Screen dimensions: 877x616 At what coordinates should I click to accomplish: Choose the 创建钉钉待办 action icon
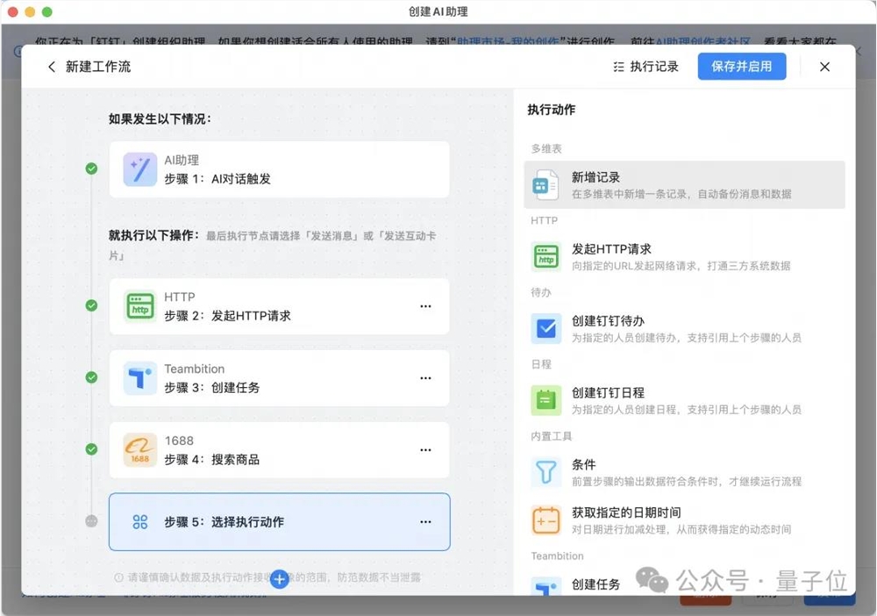tap(545, 328)
